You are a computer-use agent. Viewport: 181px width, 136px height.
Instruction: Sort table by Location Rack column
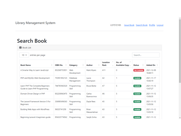click(108, 64)
